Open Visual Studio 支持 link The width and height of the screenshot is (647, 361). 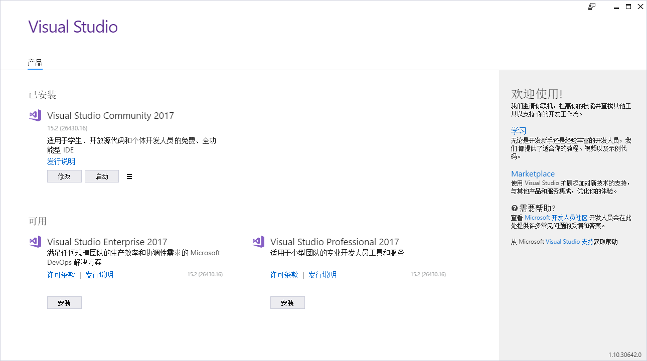(570, 242)
